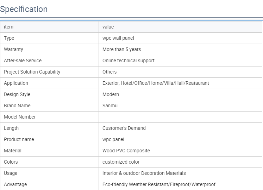Click Interior & outdoor Decoration Materials text
Image resolution: width=263 pixels, height=190 pixels.
[144, 173]
